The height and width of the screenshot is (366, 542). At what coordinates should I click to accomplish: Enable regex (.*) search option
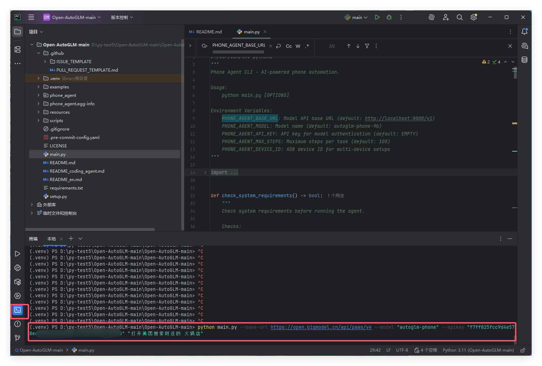click(307, 46)
